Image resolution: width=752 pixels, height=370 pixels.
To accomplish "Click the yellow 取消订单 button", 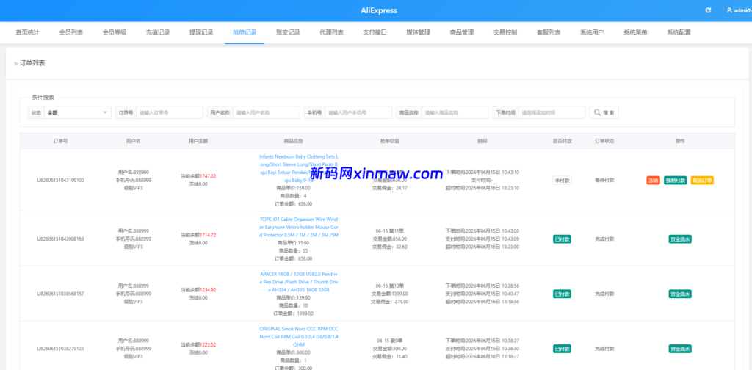I will click(702, 181).
